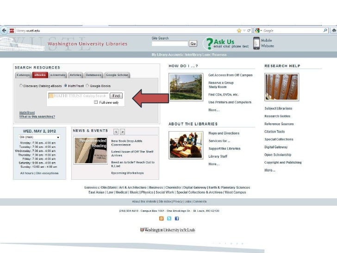Screen dimensions: 337x253
Task: Click the Recommended Reading thumbnail
Action: pyautogui.click(x=91, y=151)
